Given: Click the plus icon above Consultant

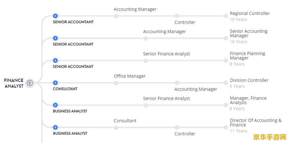Looking at the screenshot, I should pos(55,83).
